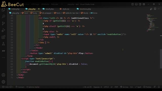
Task: Click Connect in the status bar
Action: point(20,87)
